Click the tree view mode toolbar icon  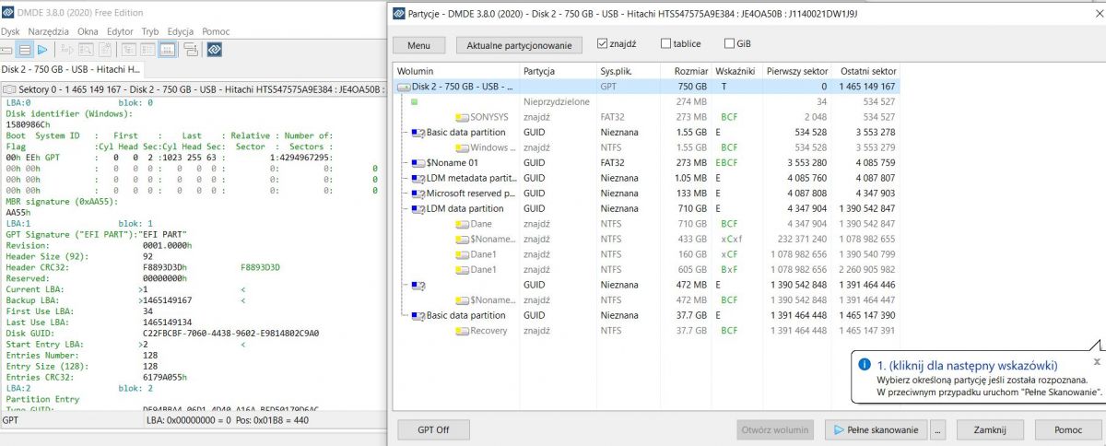[128, 50]
